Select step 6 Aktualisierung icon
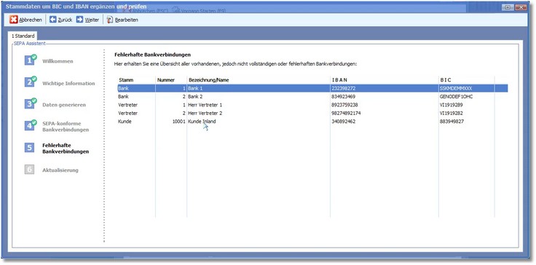 (29, 169)
